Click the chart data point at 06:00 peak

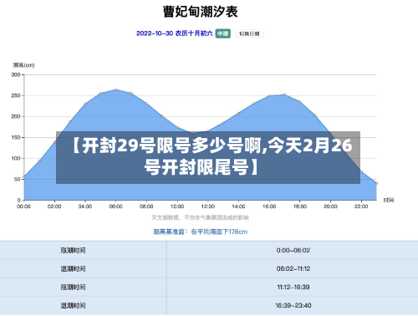[x=116, y=89]
